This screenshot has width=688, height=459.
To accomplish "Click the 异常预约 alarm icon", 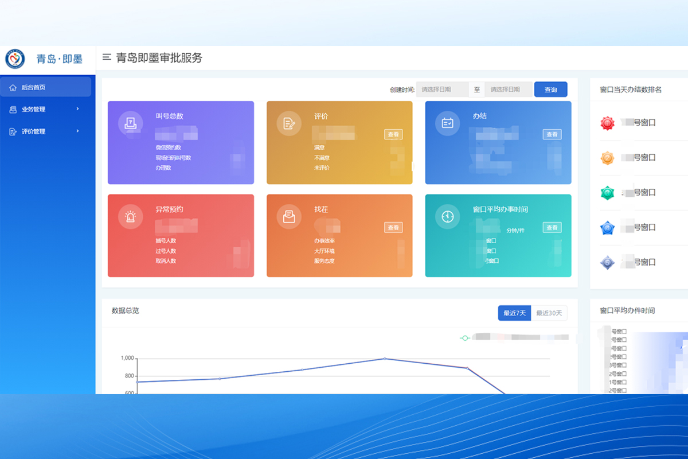I will pyautogui.click(x=131, y=217).
